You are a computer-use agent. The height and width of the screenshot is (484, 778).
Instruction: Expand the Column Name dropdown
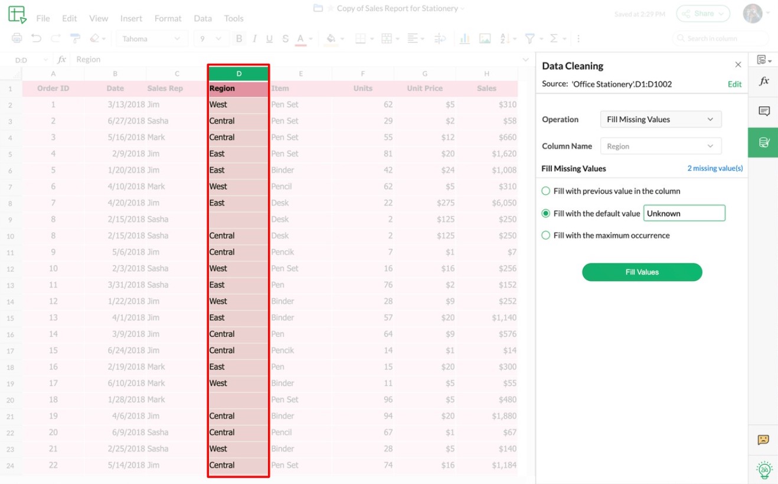(x=661, y=146)
